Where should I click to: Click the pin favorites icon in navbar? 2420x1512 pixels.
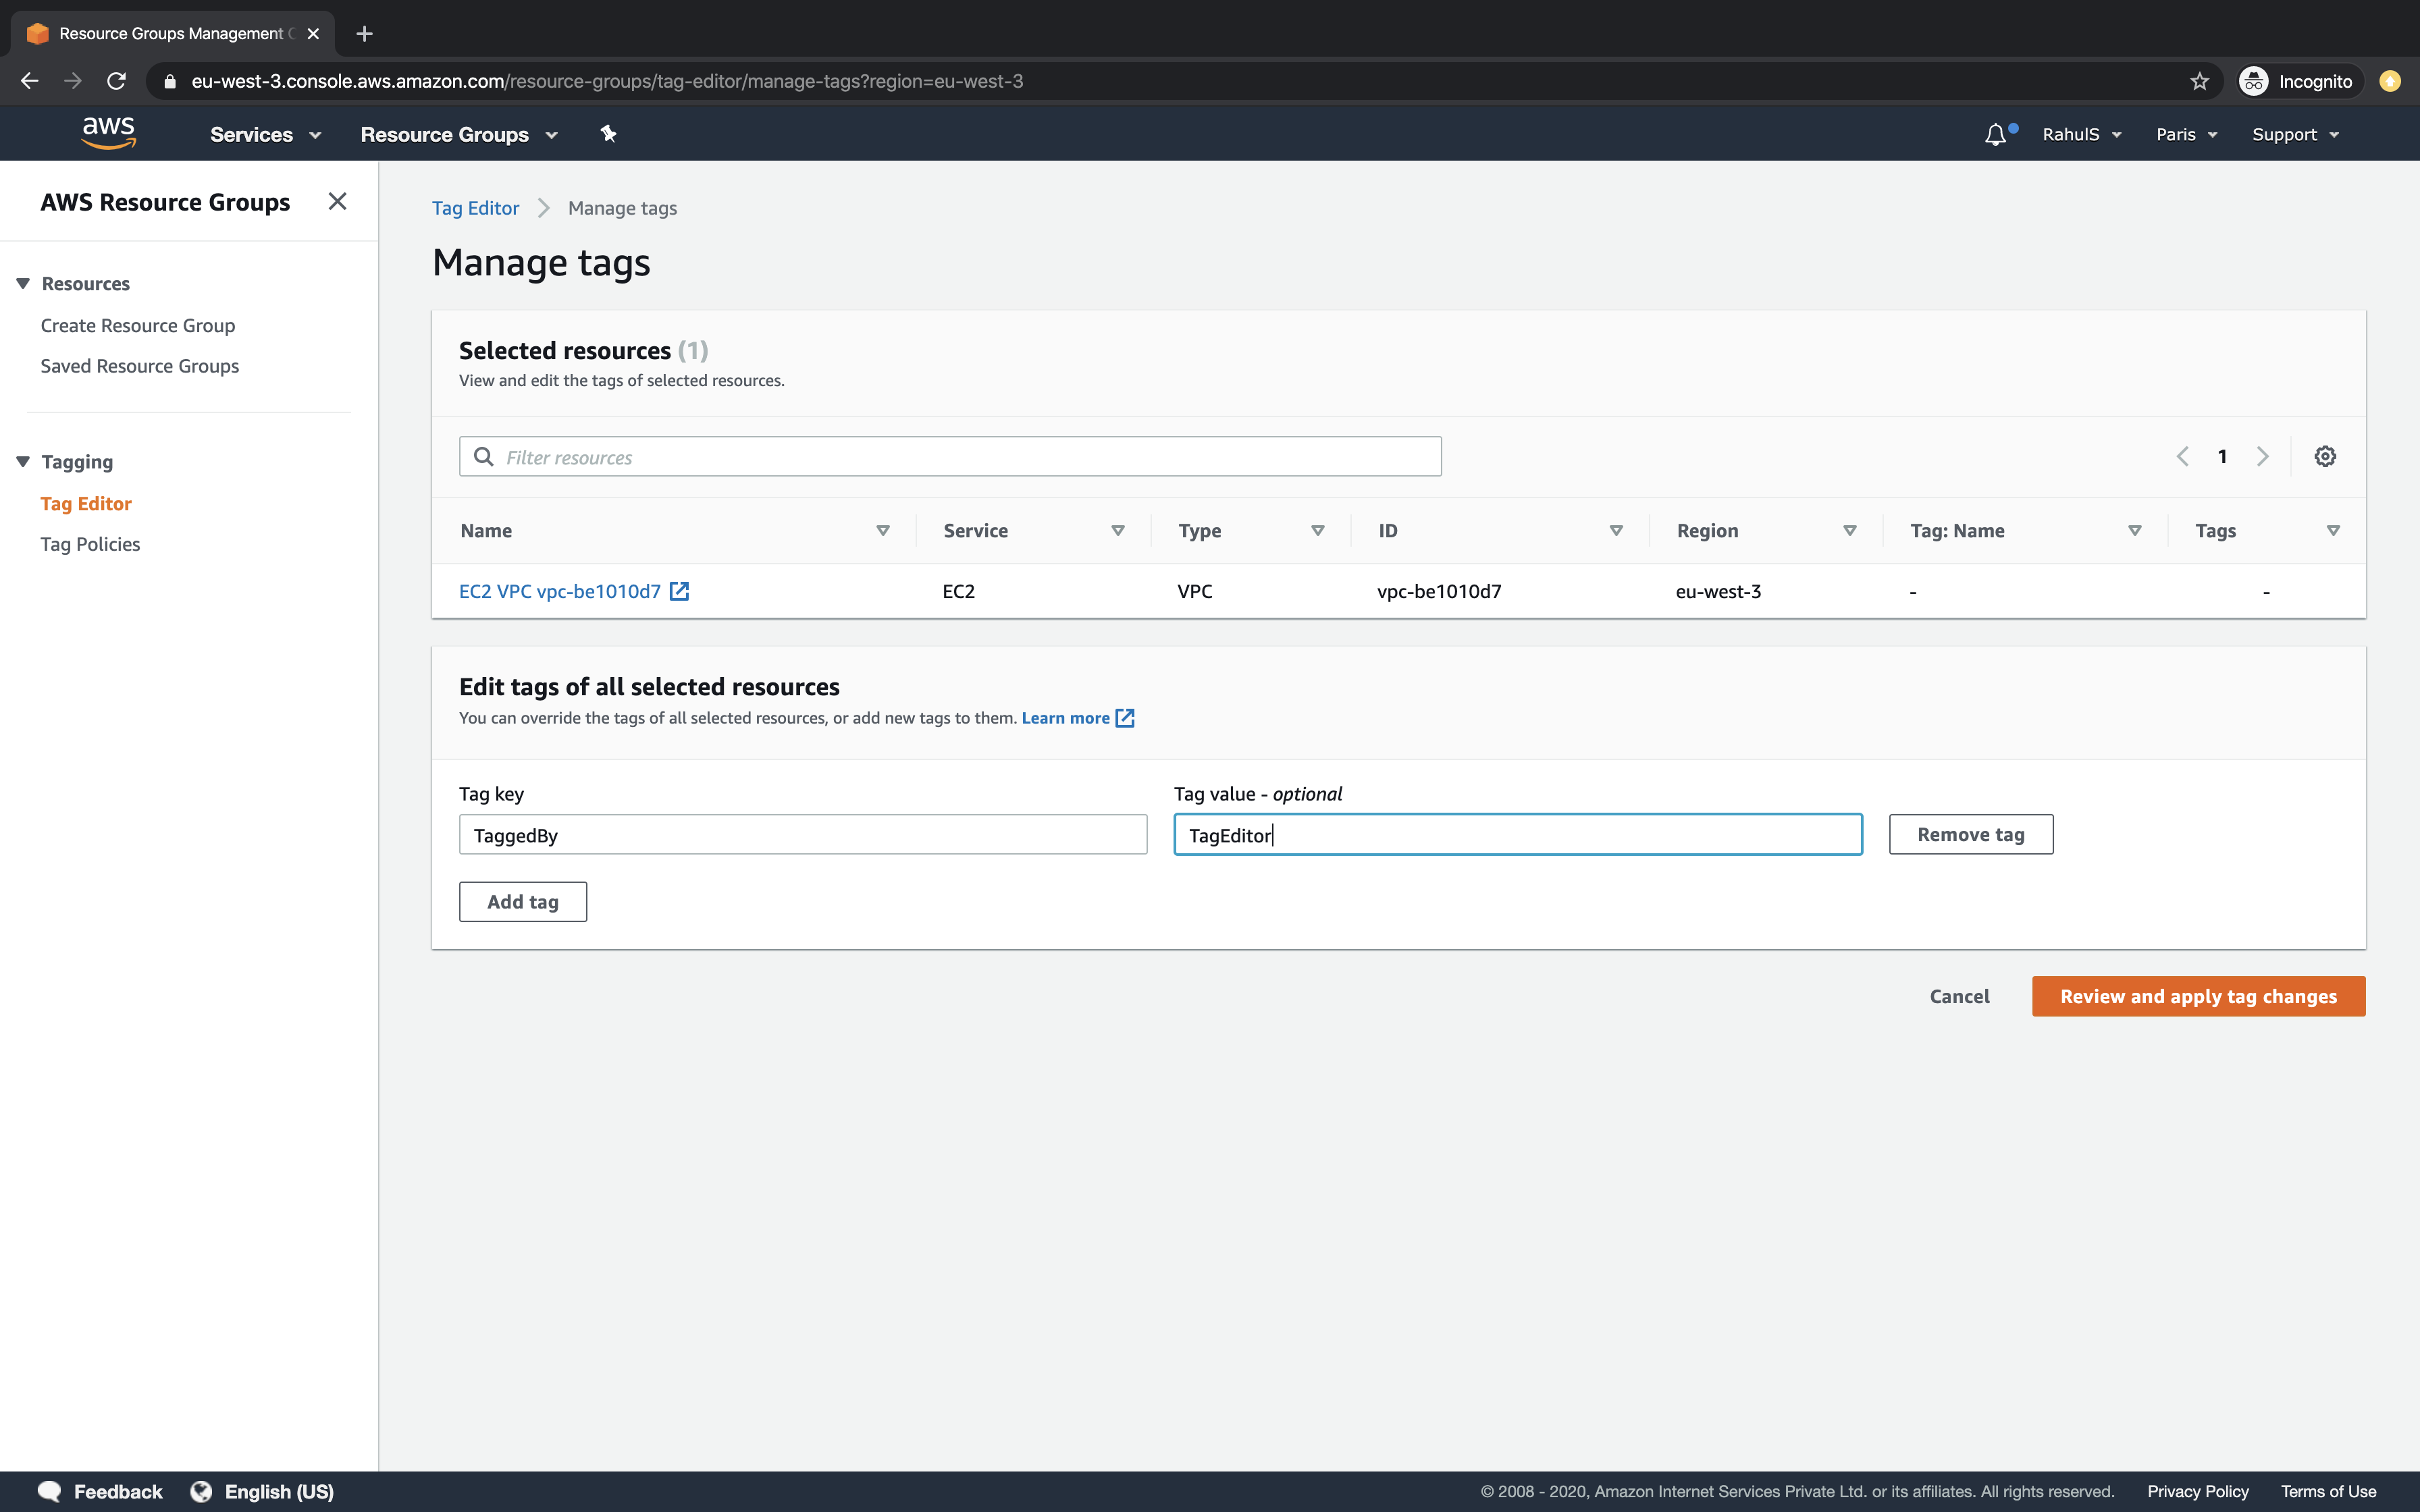coord(608,133)
